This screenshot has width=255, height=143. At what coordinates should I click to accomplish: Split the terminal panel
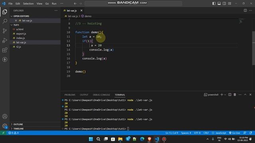[x=229, y=95]
